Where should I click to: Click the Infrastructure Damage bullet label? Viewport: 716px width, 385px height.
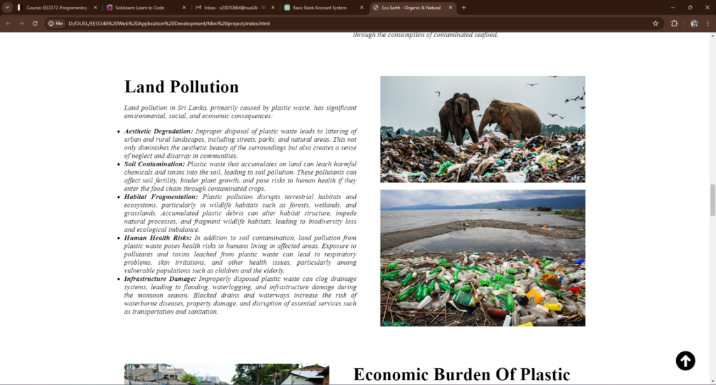pos(160,279)
